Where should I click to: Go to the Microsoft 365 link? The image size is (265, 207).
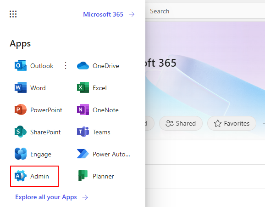click(103, 14)
